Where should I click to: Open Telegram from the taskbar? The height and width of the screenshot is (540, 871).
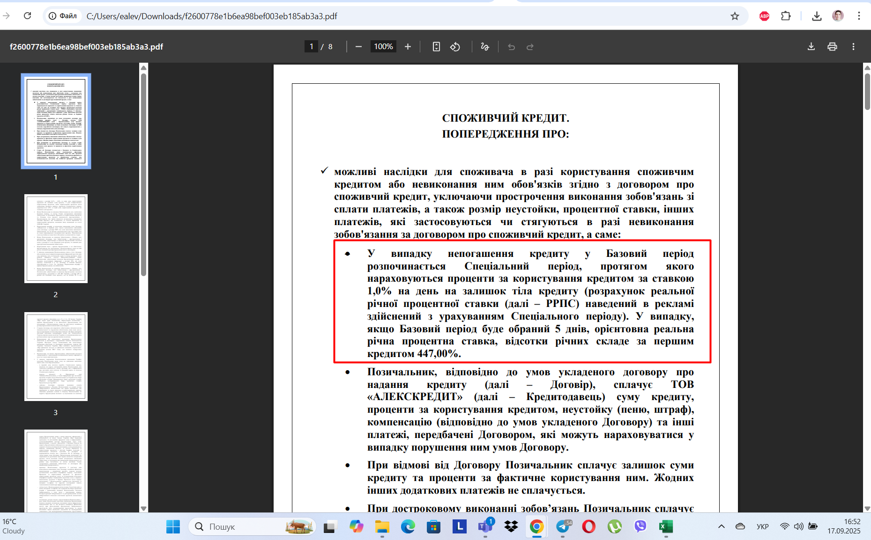[563, 527]
